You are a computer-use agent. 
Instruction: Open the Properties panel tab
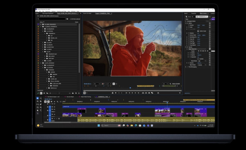(194, 13)
